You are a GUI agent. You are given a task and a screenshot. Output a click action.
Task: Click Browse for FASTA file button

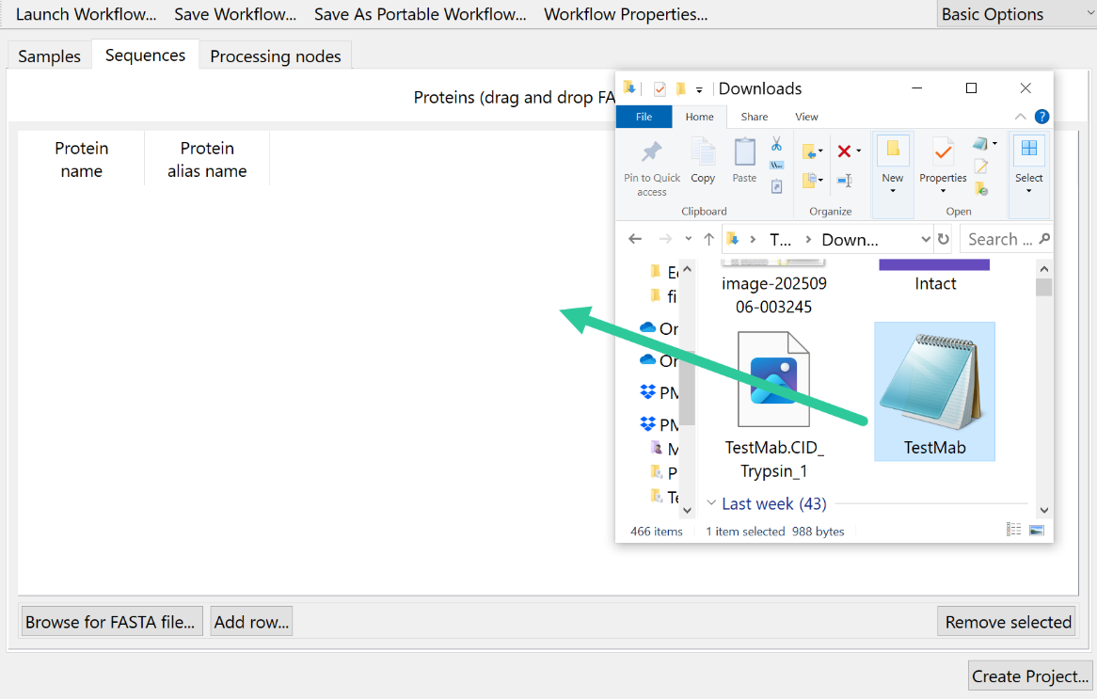[x=112, y=621]
